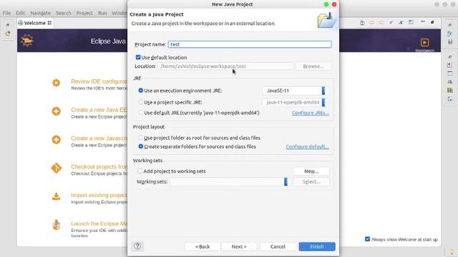458x257 pixels.
Task: Open the Project menu
Action: pyautogui.click(x=84, y=13)
